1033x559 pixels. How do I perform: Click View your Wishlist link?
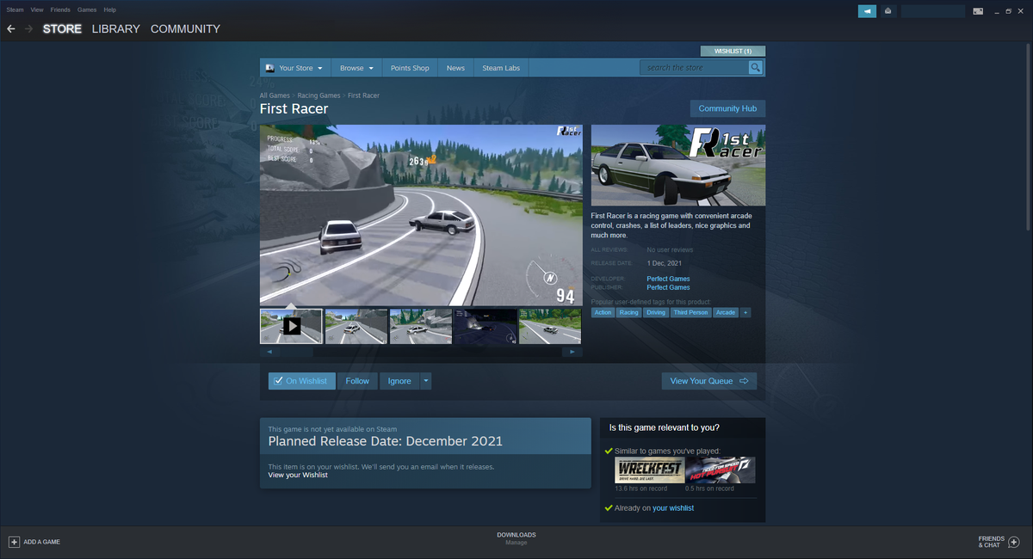coord(298,475)
